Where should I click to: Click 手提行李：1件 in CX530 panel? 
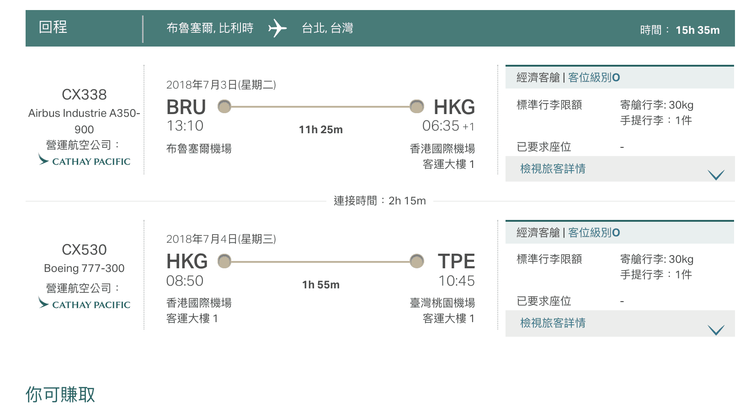[656, 275]
